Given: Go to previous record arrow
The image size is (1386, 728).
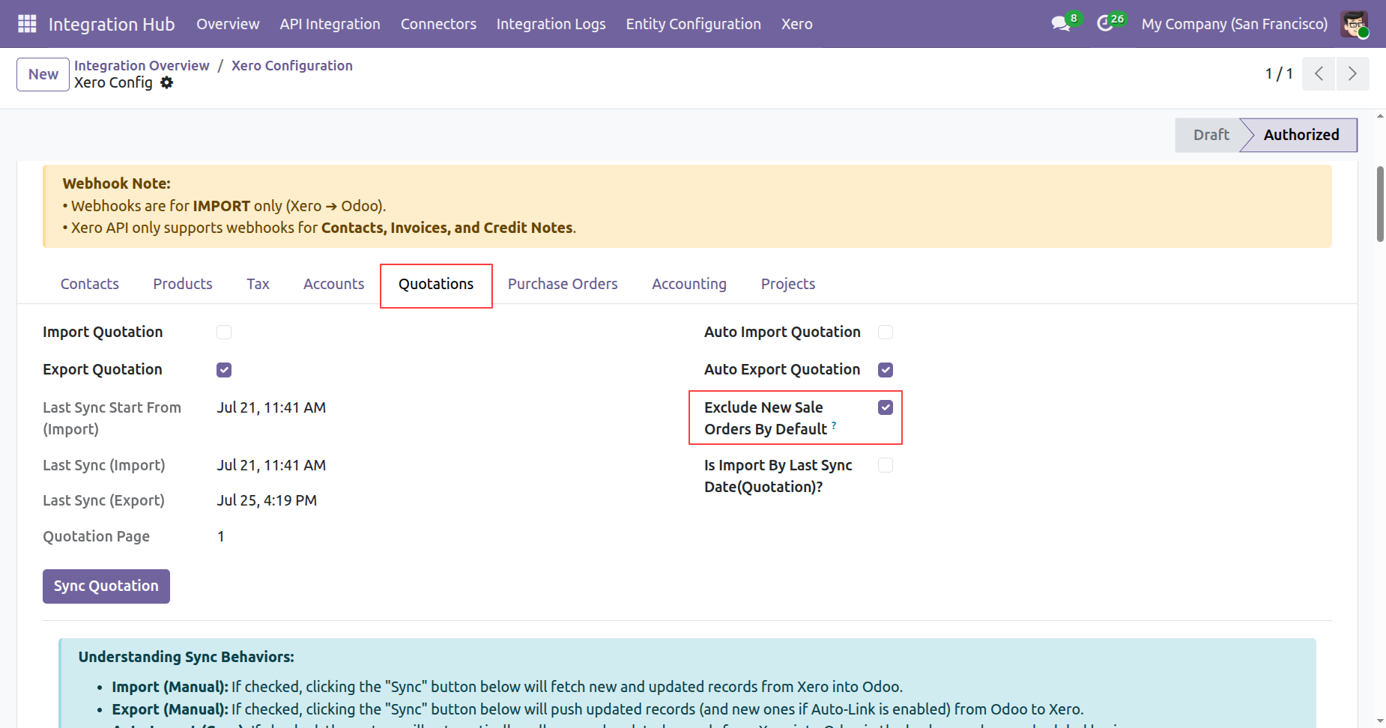Looking at the screenshot, I should 1319,73.
